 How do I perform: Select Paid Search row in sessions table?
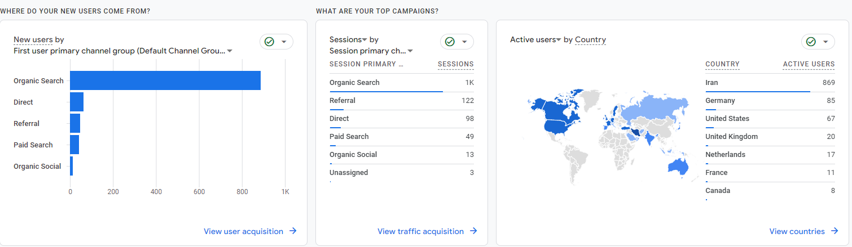click(402, 137)
